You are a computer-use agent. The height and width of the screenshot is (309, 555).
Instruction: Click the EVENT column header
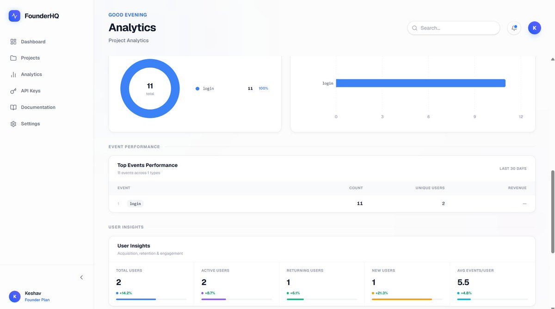[124, 188]
